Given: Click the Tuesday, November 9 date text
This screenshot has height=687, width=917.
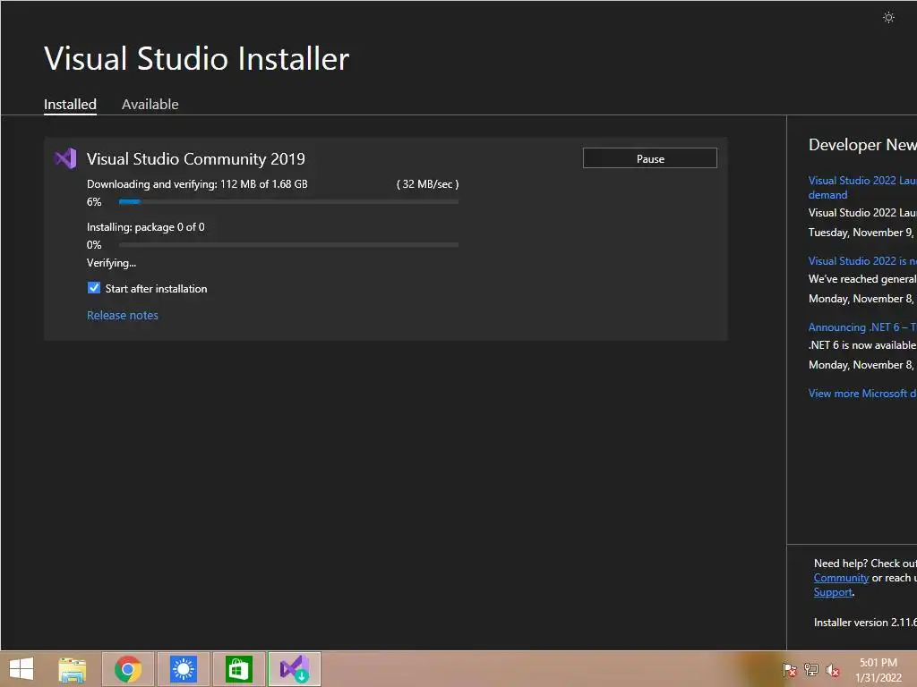Looking at the screenshot, I should pyautogui.click(x=861, y=233).
